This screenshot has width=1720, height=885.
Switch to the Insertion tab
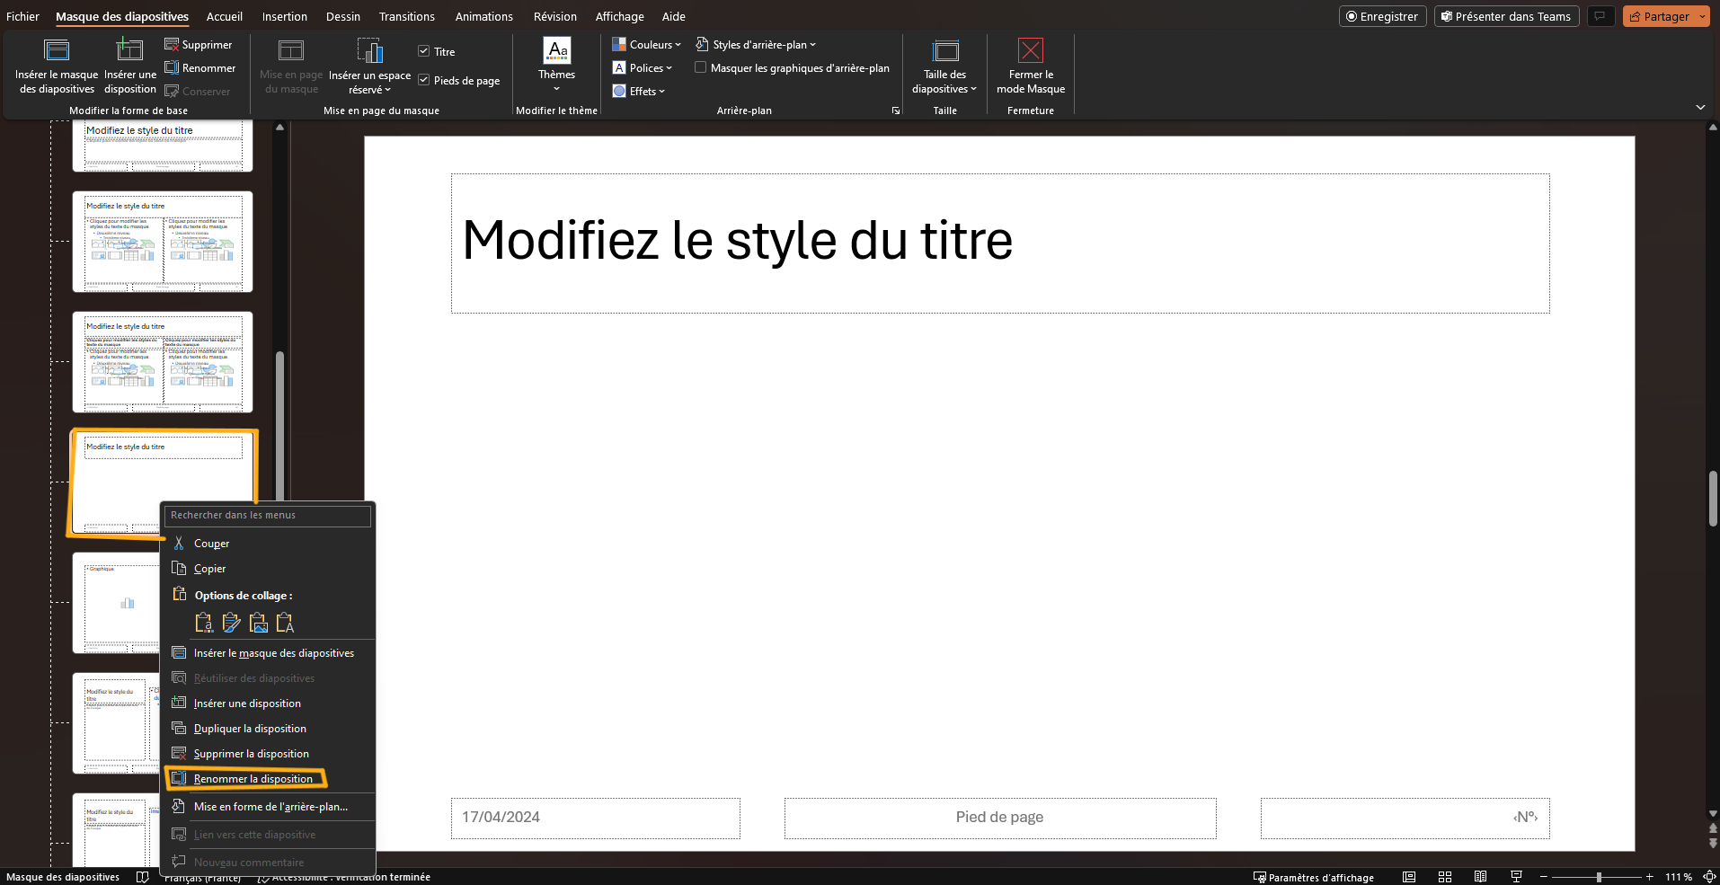[x=285, y=17]
